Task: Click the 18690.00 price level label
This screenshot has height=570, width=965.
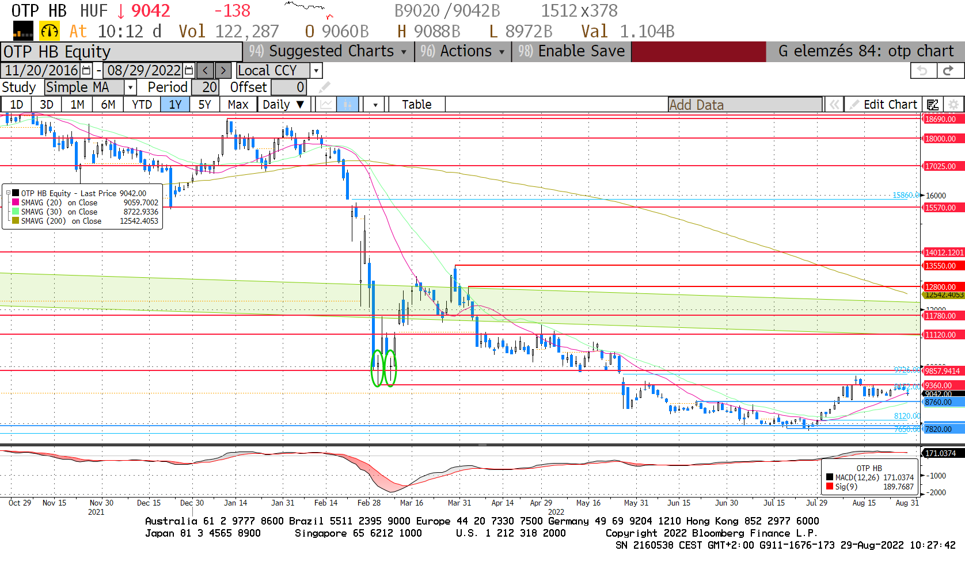Action: point(943,119)
